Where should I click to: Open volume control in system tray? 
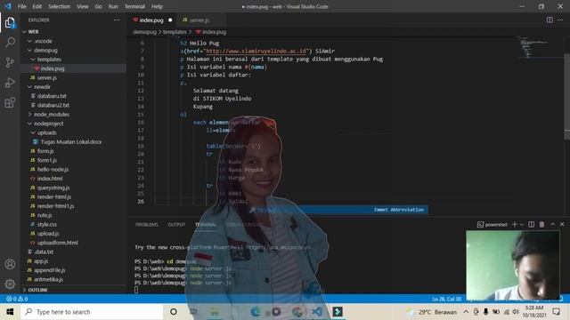(x=516, y=312)
